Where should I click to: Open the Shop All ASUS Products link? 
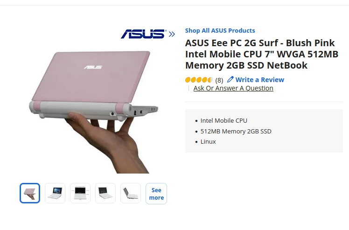coord(220,30)
